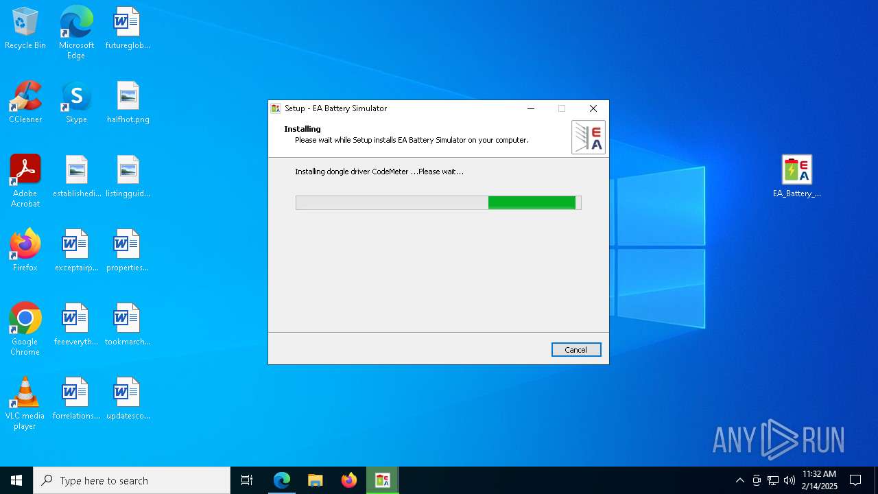This screenshot has height=494, width=878.
Task: Launch Firefox from the taskbar
Action: 349,480
